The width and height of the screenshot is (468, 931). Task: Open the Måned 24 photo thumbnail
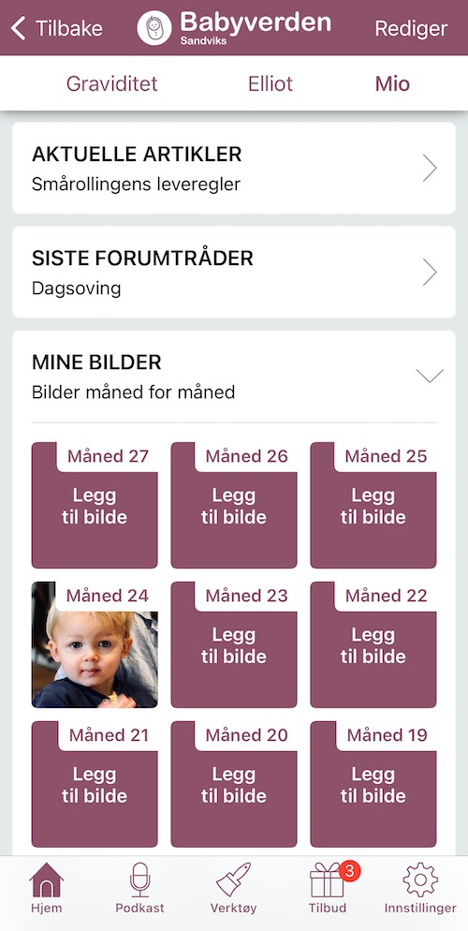click(x=95, y=644)
